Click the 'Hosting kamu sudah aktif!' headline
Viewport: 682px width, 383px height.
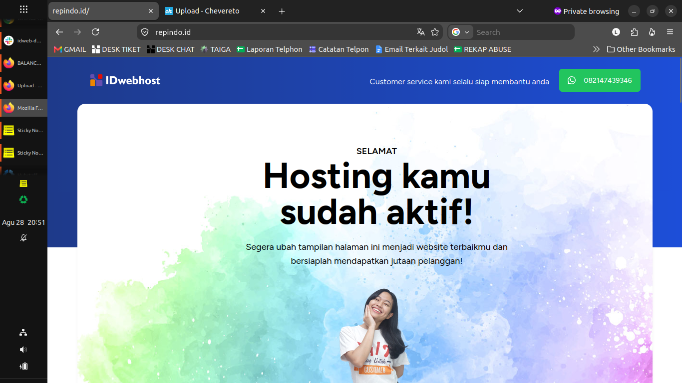(x=377, y=194)
